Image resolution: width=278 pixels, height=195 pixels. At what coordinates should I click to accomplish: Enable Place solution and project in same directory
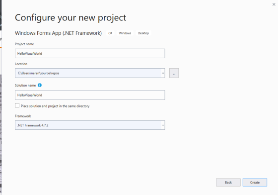[17, 105]
